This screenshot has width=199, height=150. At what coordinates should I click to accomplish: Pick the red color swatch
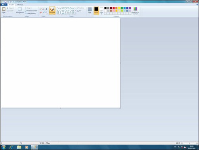click(x=114, y=8)
